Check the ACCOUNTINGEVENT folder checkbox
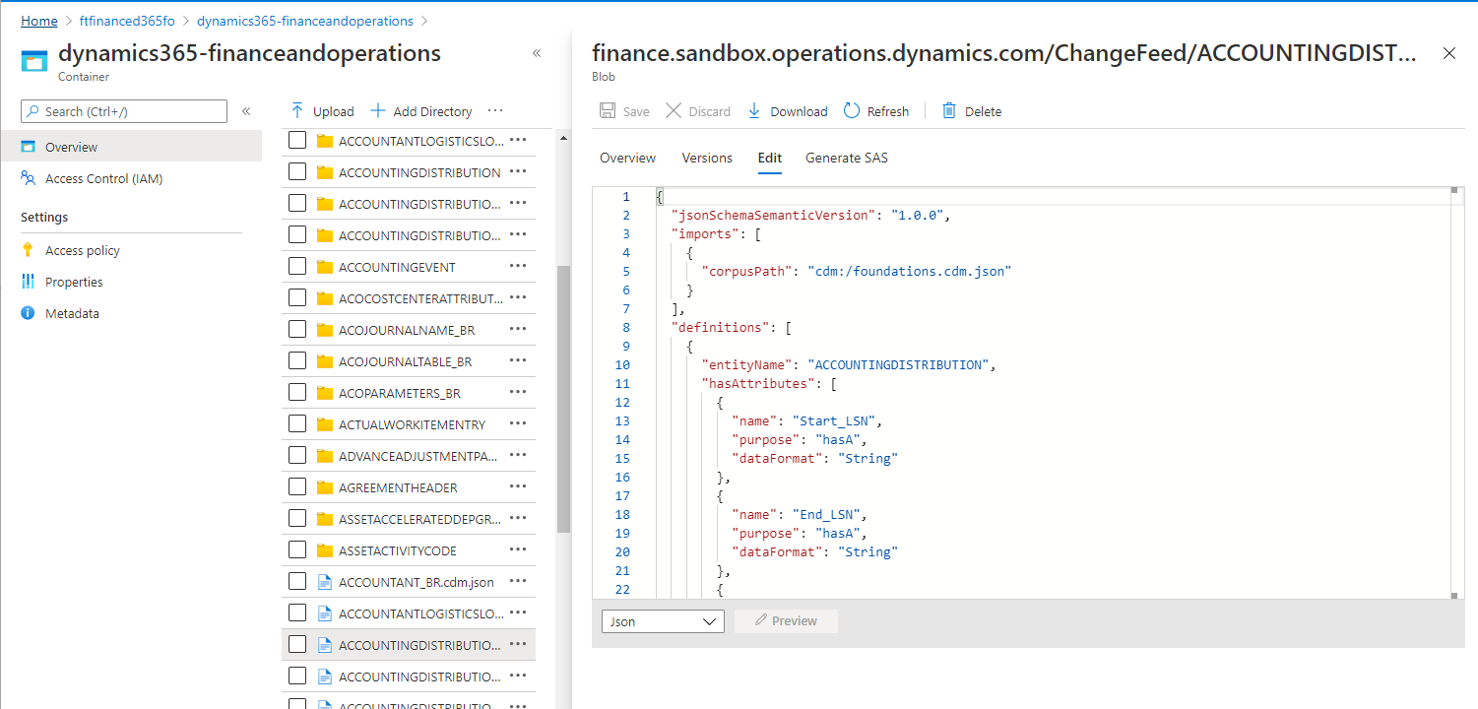Screen dimensions: 1478x709 296,266
